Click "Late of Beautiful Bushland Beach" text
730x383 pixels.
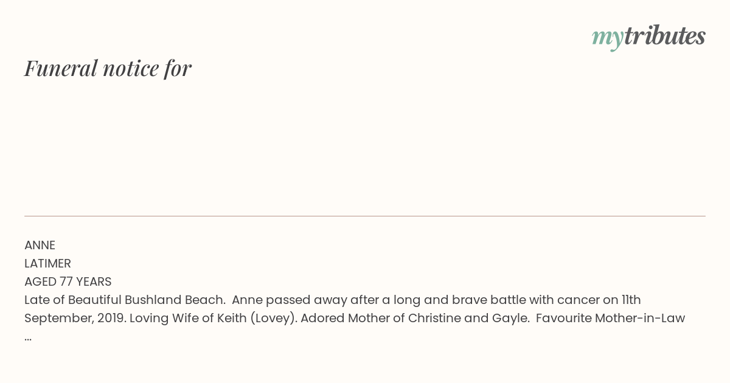pyautogui.click(x=125, y=300)
